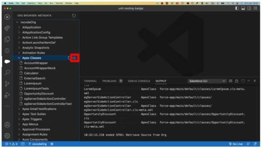Click the play-circle icon atop activity bar
The height and width of the screenshot is (148, 262).
(x=7, y=17)
